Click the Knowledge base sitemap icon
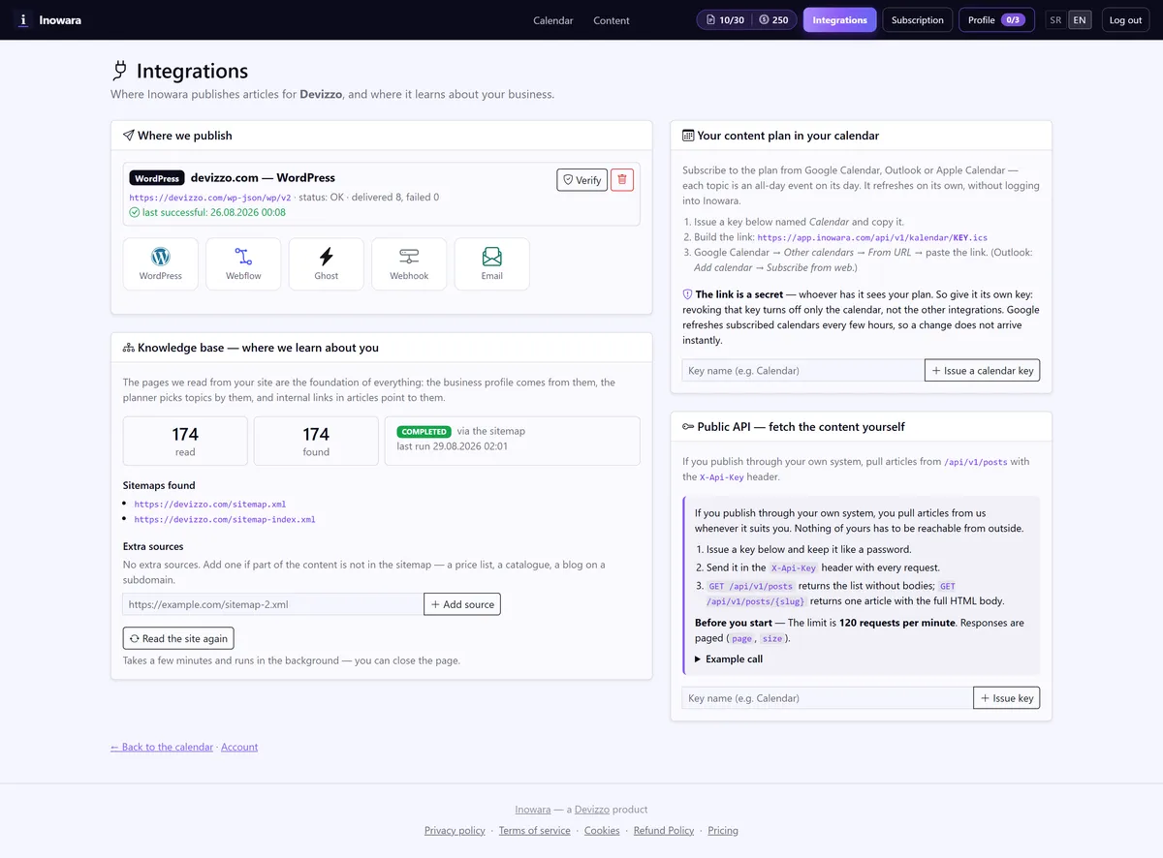Viewport: 1163px width, 858px height. [129, 348]
